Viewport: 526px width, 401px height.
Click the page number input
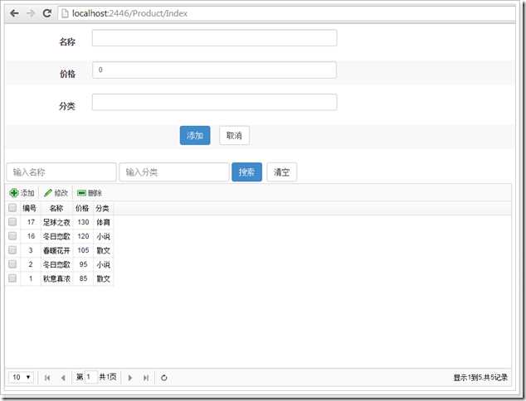click(x=90, y=377)
